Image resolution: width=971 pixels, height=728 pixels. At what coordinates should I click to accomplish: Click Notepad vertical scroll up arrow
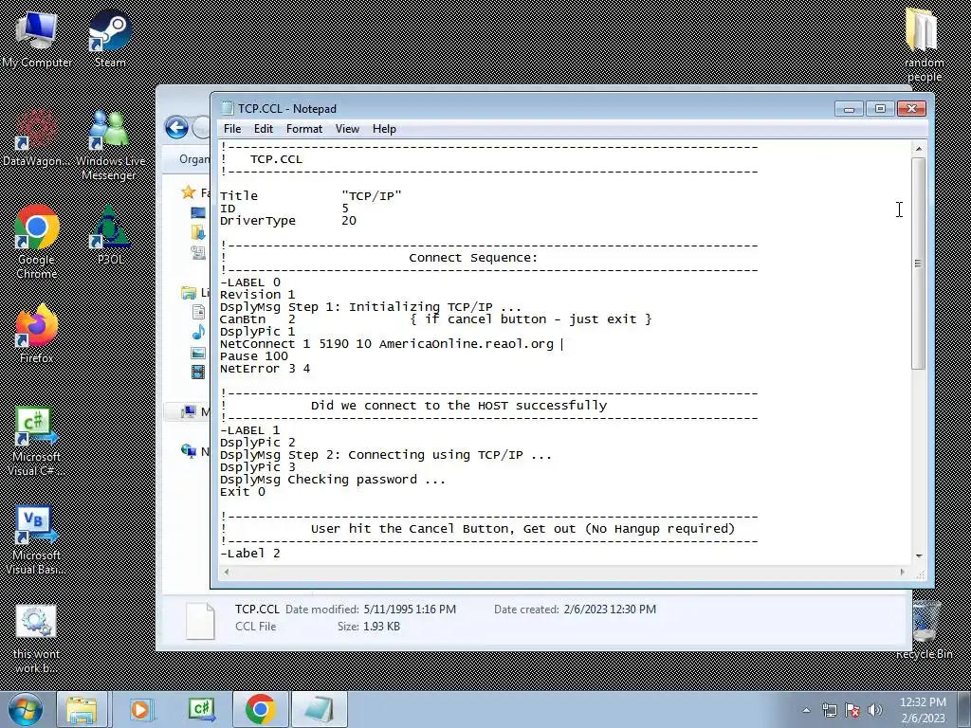tap(918, 149)
